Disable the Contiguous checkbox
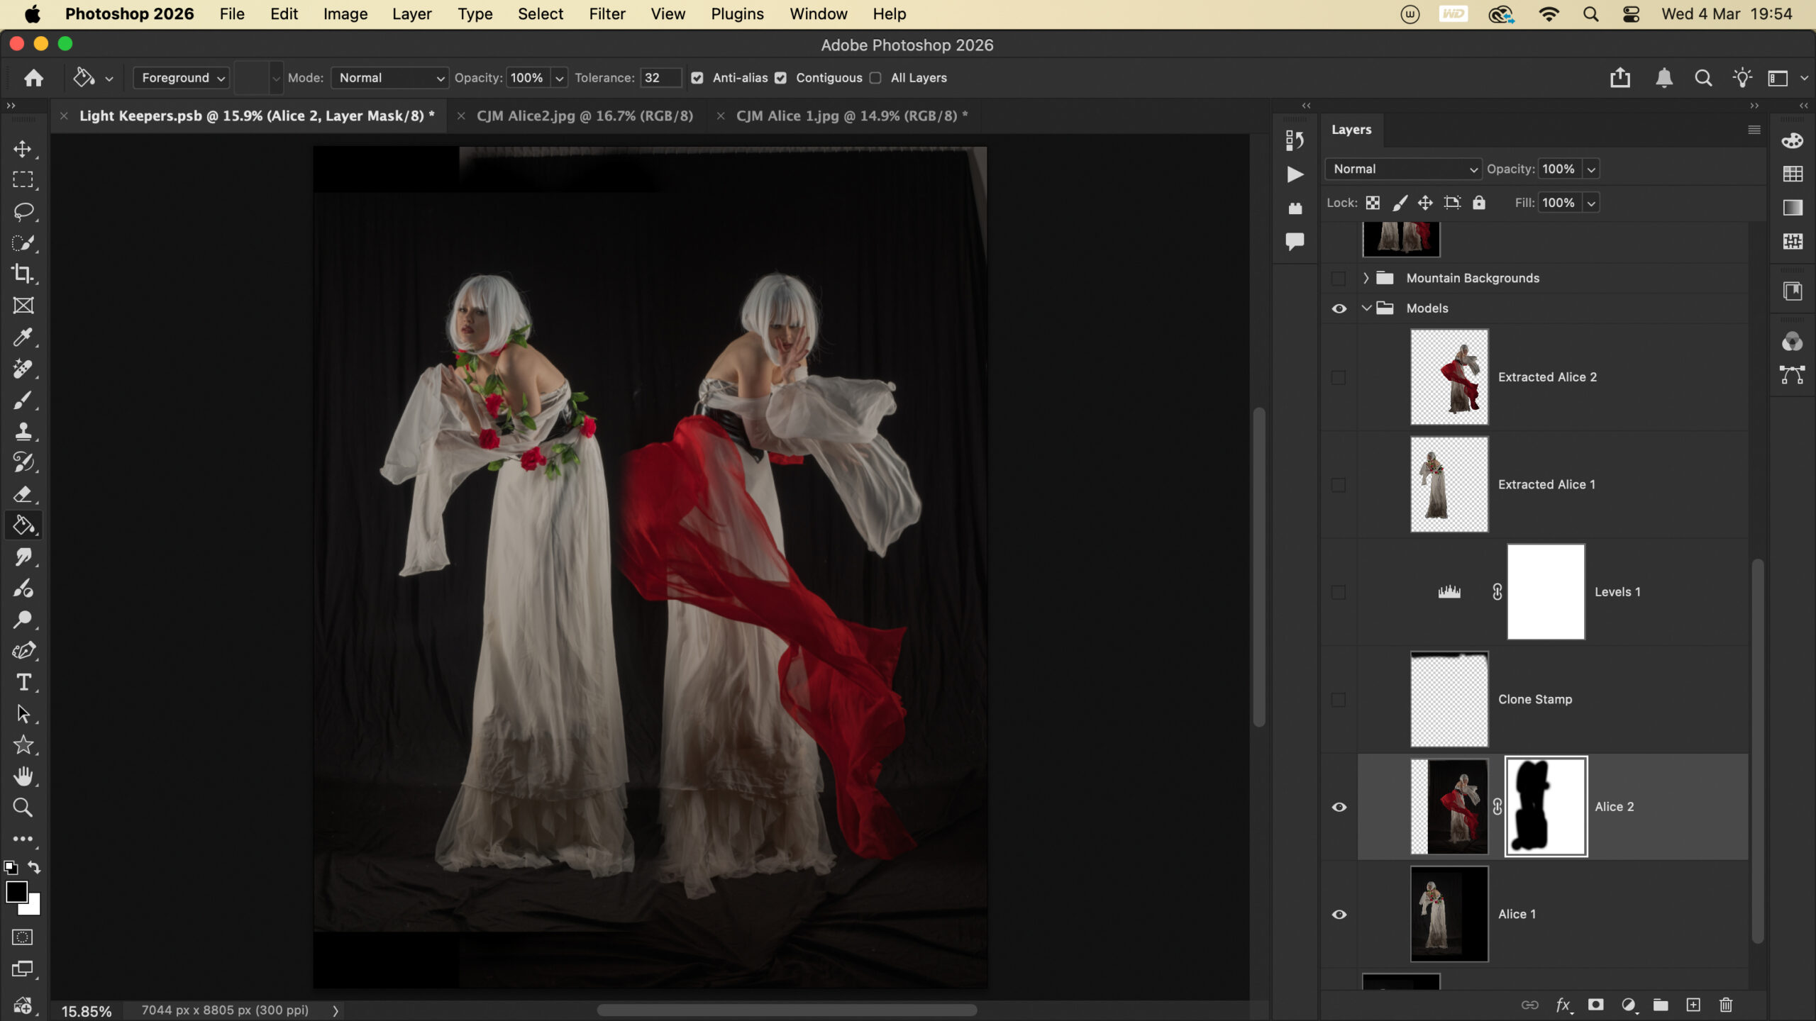 click(780, 78)
